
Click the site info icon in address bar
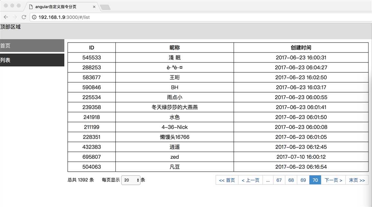(34, 17)
